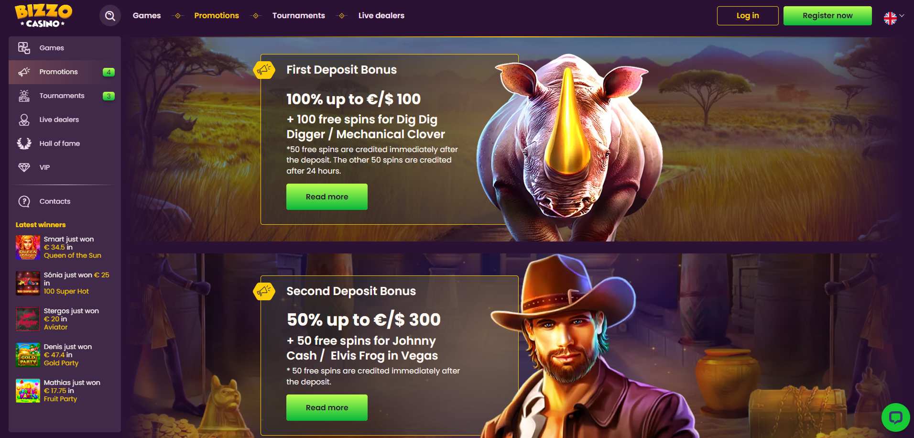The height and width of the screenshot is (438, 914).
Task: Click the Live dealers sidebar icon
Action: point(24,120)
